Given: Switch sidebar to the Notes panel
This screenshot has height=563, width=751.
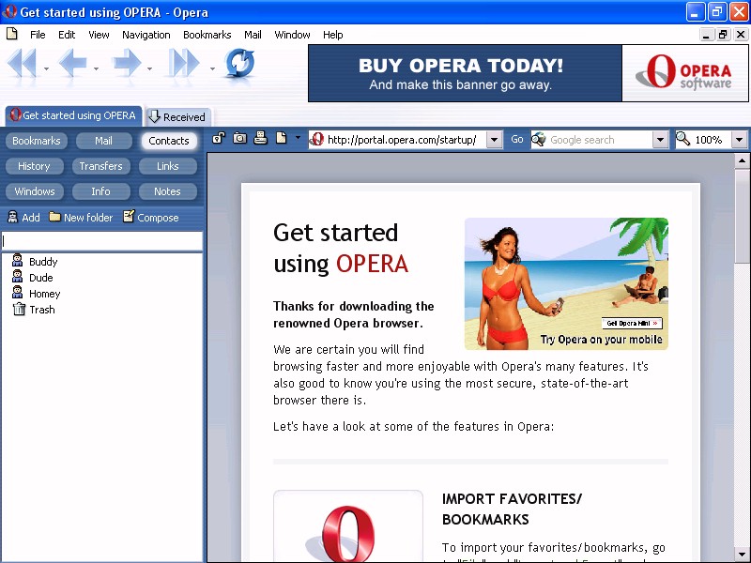Looking at the screenshot, I should click(x=167, y=191).
